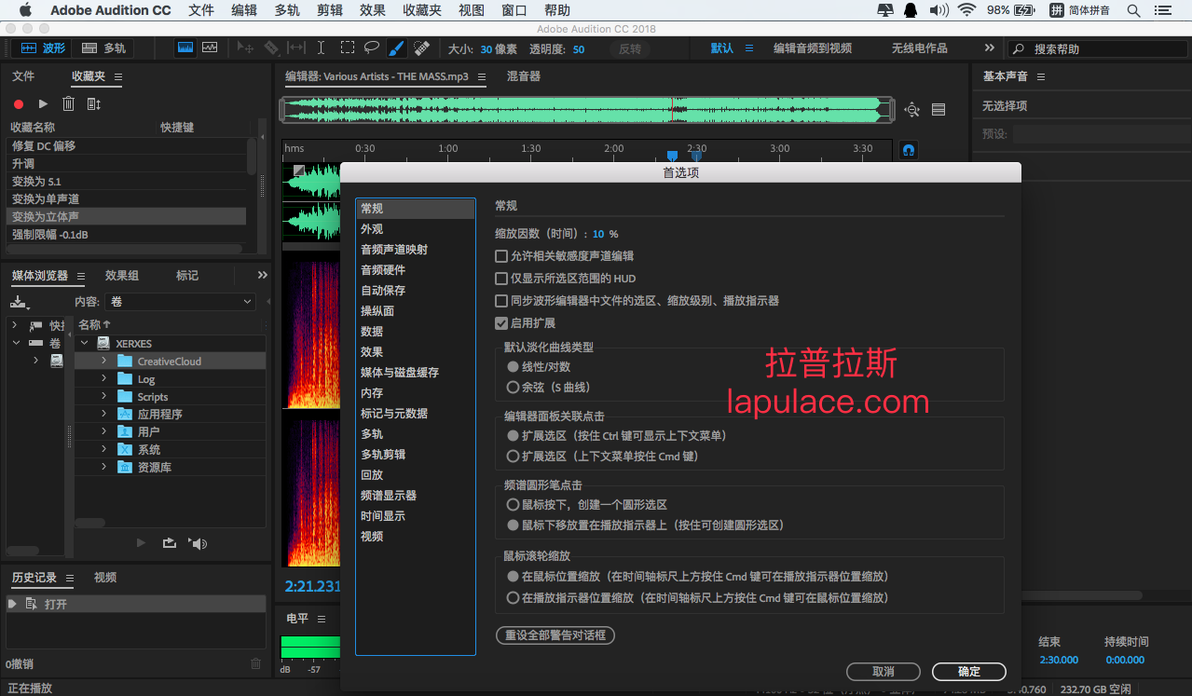The image size is (1192, 696).
Task: Show more workspaces double chevron
Action: (989, 48)
